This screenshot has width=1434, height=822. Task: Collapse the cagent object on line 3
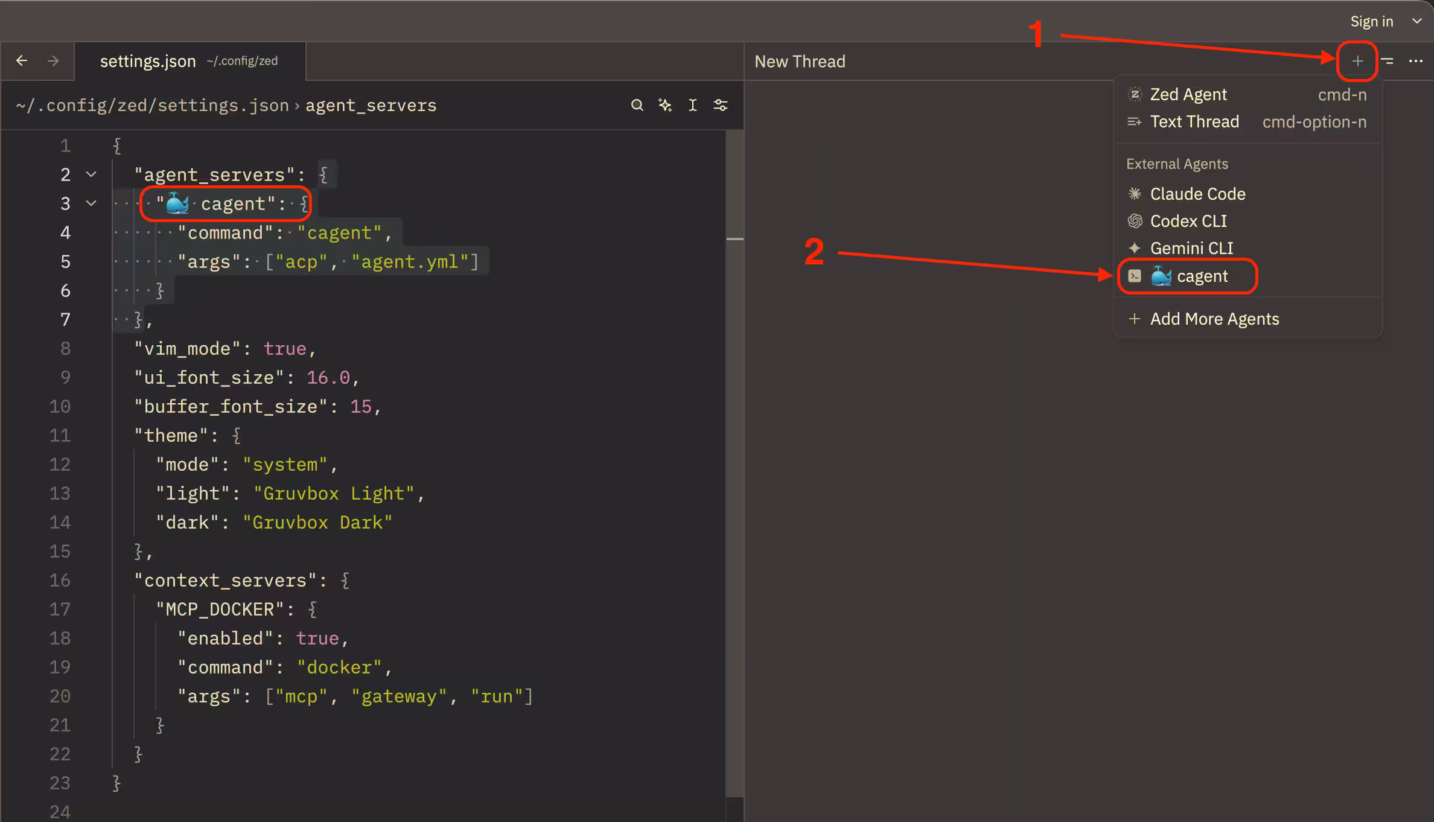pyautogui.click(x=91, y=203)
